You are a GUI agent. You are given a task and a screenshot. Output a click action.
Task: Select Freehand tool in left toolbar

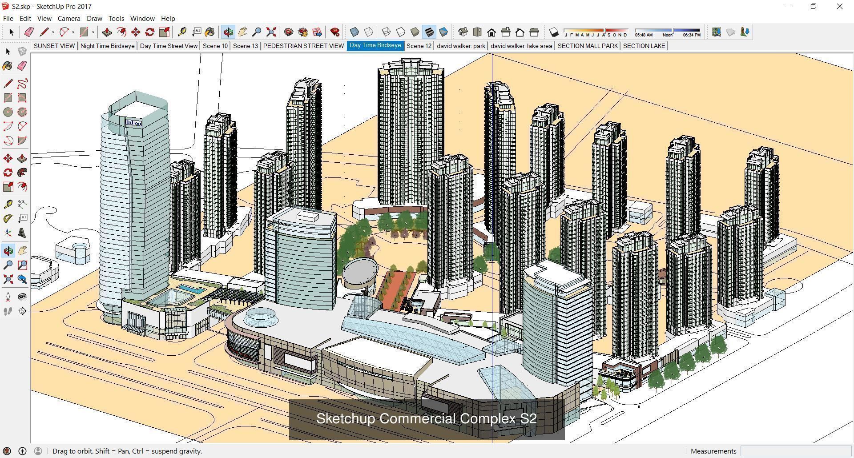[22, 84]
